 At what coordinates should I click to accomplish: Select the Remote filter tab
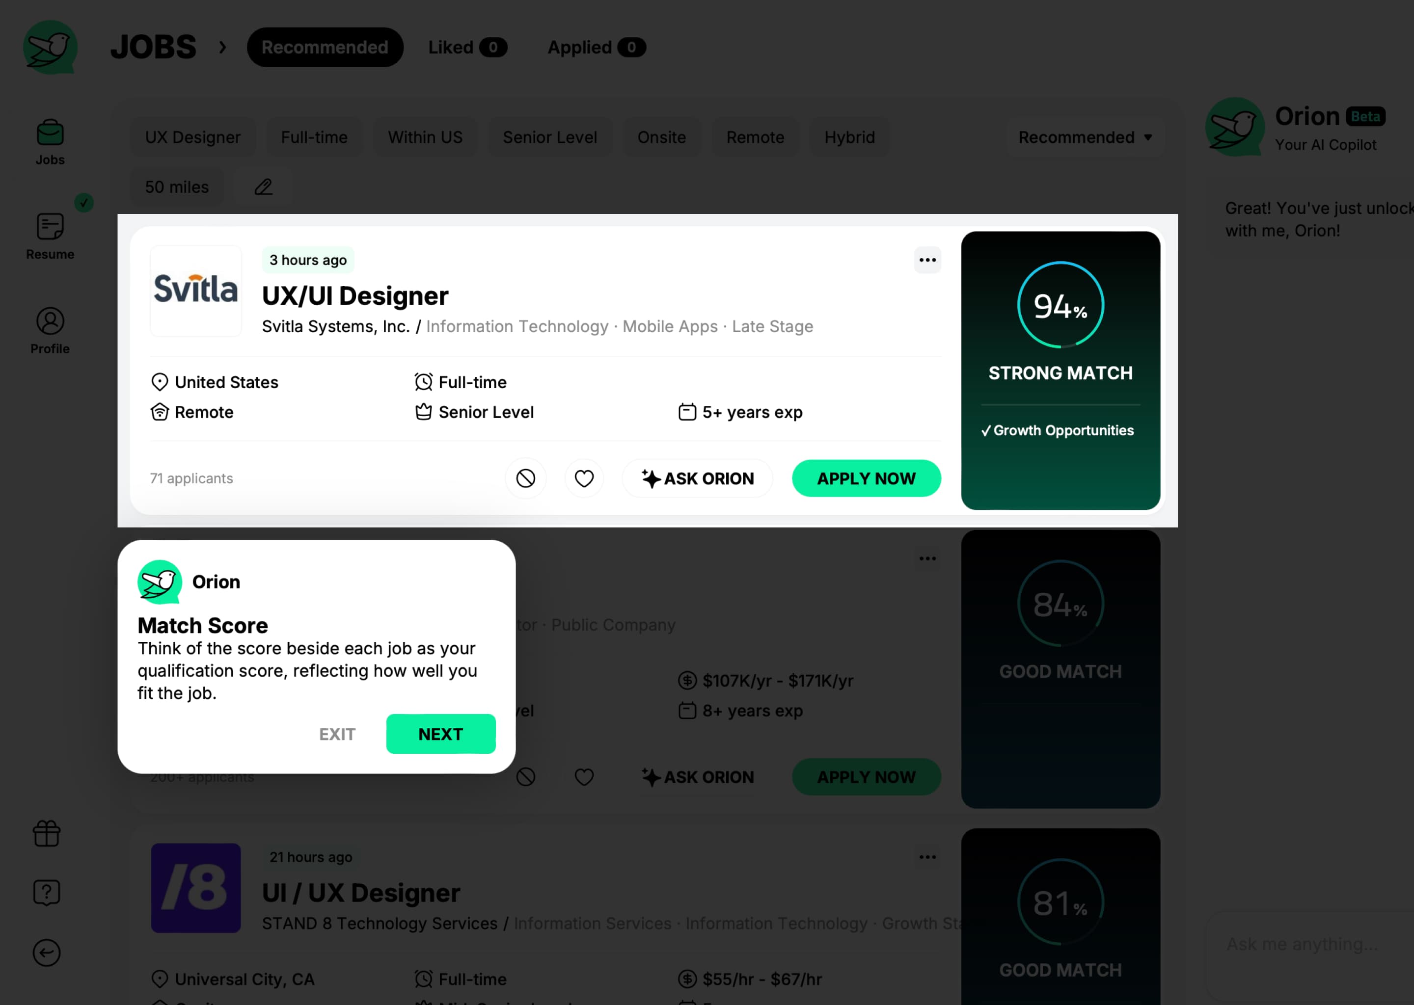(755, 137)
